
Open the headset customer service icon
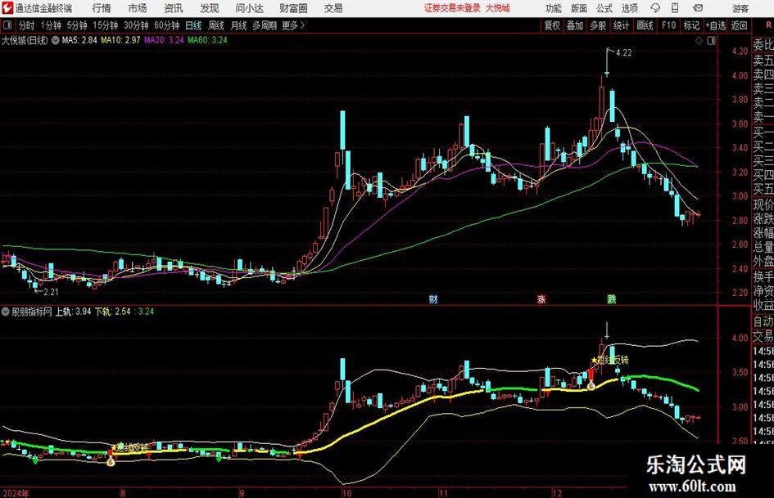pyautogui.click(x=655, y=8)
